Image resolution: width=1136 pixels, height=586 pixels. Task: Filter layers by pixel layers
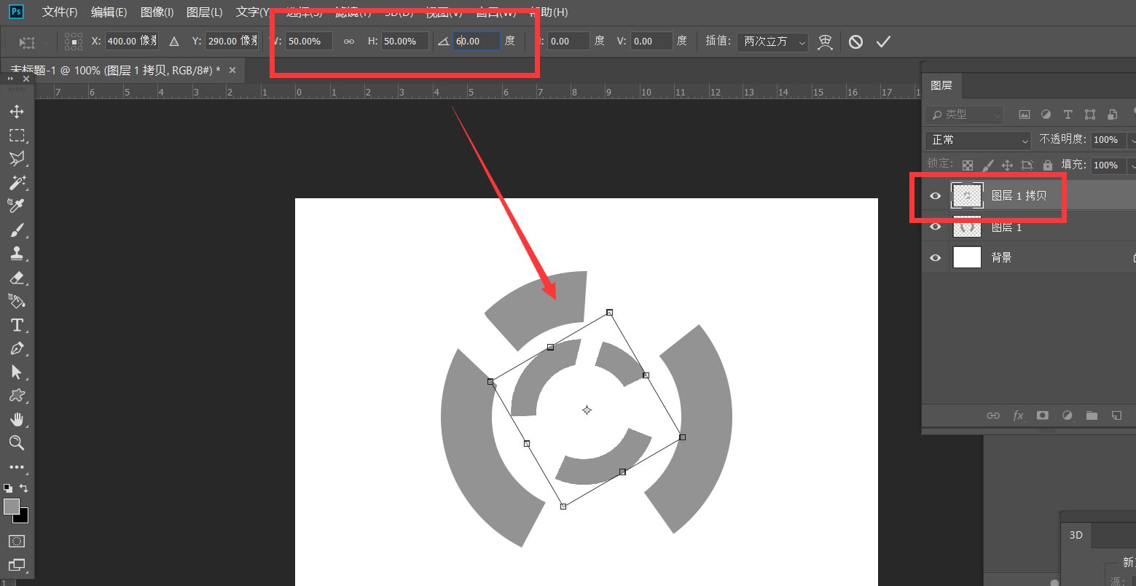pos(1025,114)
